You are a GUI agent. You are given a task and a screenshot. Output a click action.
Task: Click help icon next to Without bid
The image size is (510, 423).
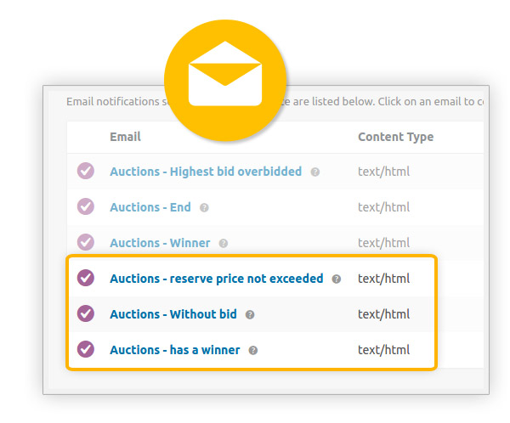tap(250, 315)
